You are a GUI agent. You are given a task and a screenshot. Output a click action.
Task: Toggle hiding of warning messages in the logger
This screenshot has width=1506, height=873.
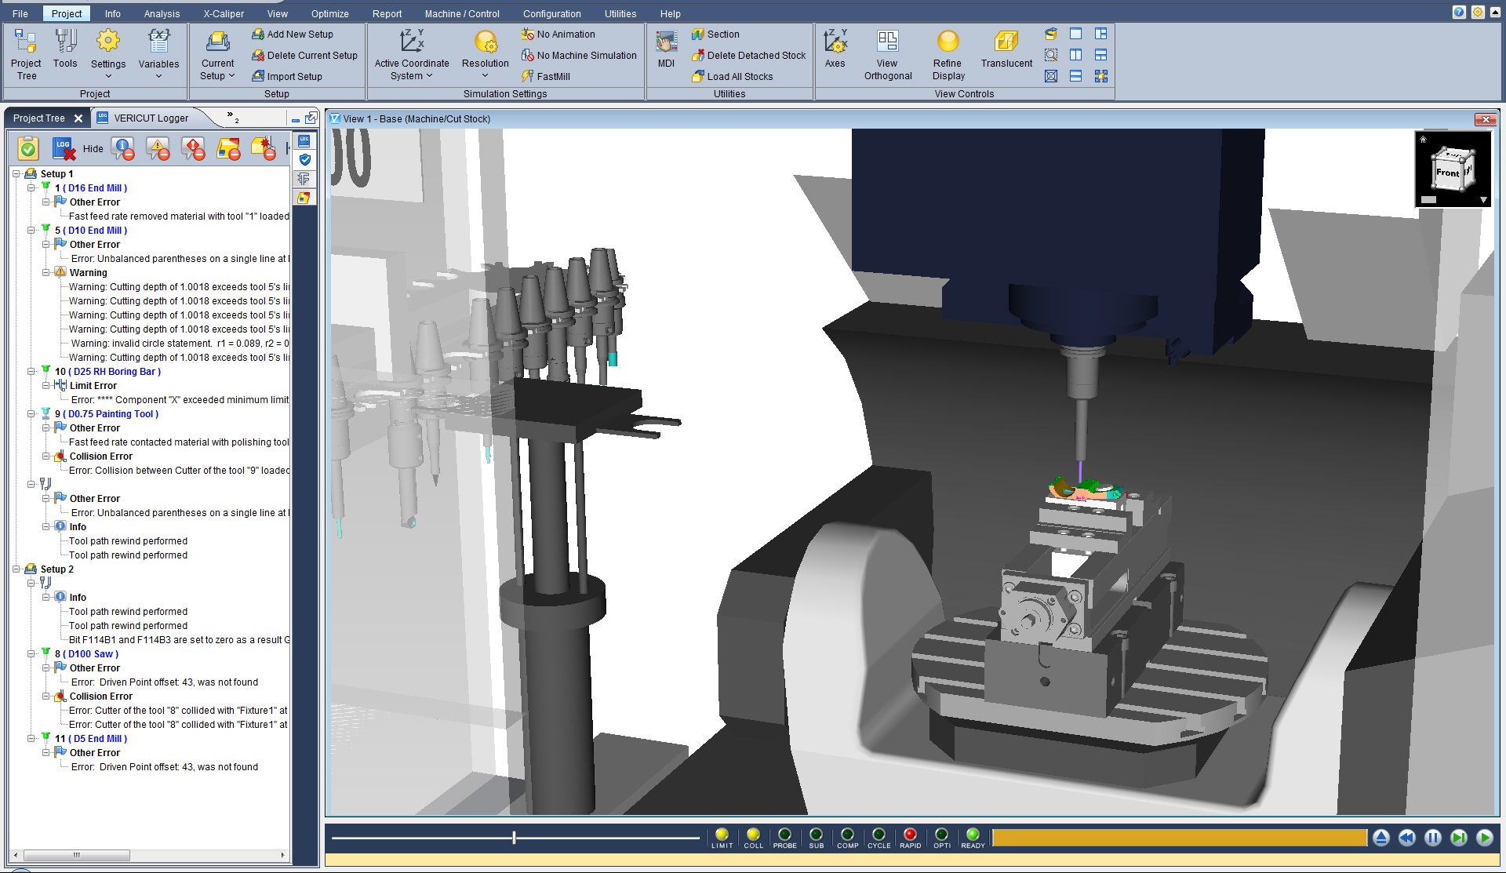click(159, 149)
